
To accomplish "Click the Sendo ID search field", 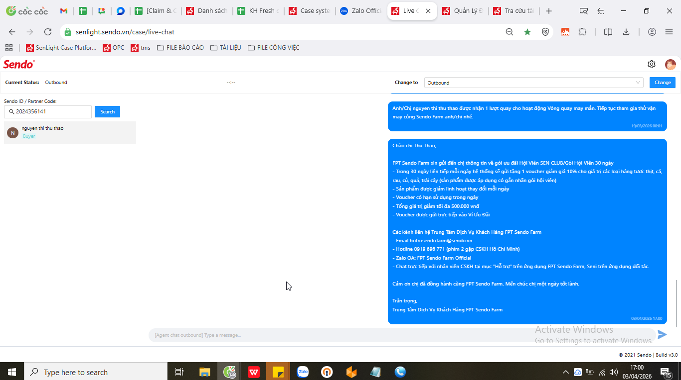I will pyautogui.click(x=48, y=112).
